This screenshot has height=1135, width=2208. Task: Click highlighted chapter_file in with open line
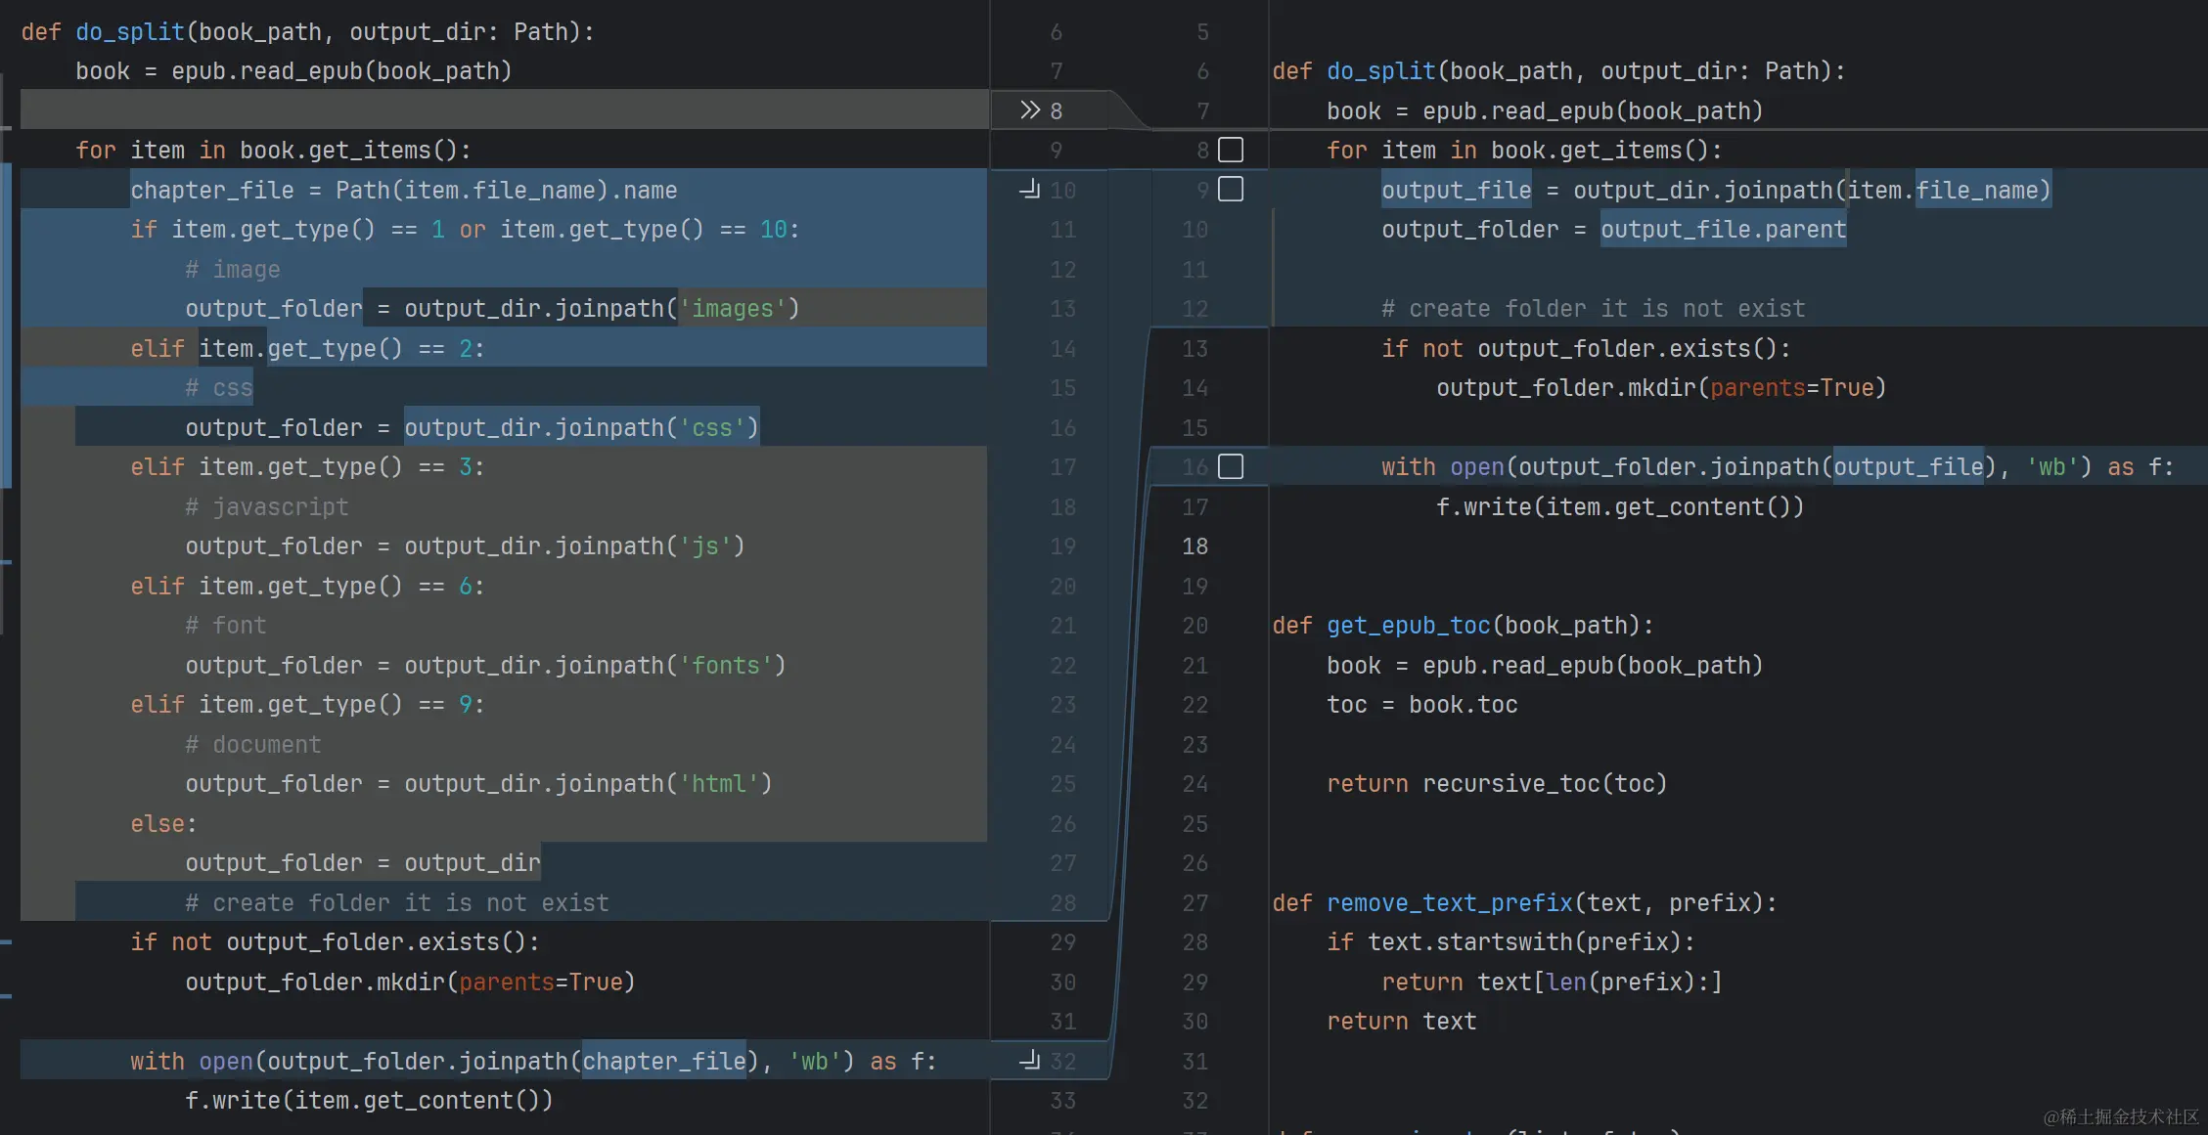click(x=664, y=1061)
